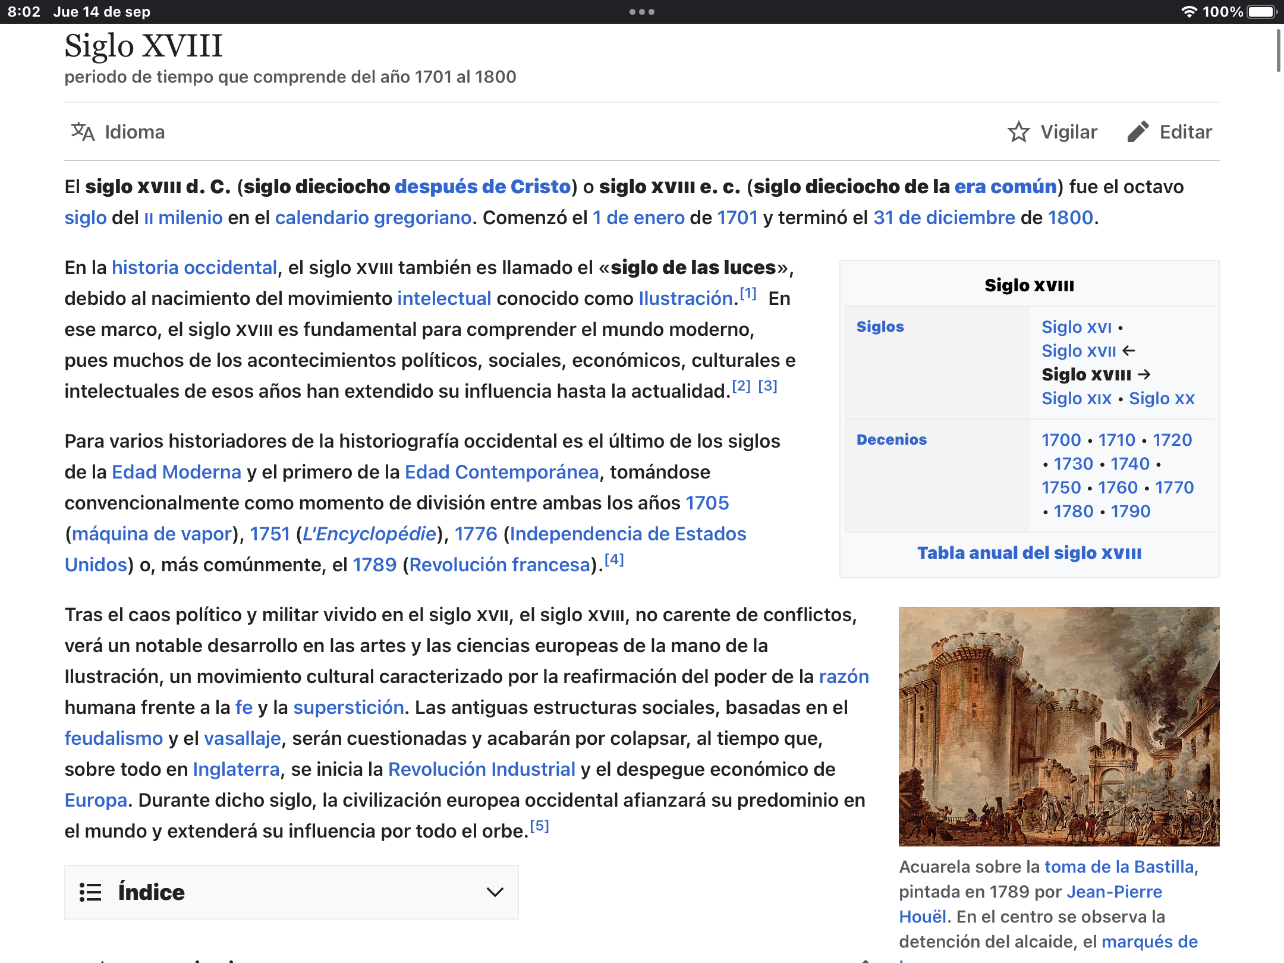This screenshot has width=1284, height=963.
Task: Open the Ilustración article link
Action: tap(685, 298)
